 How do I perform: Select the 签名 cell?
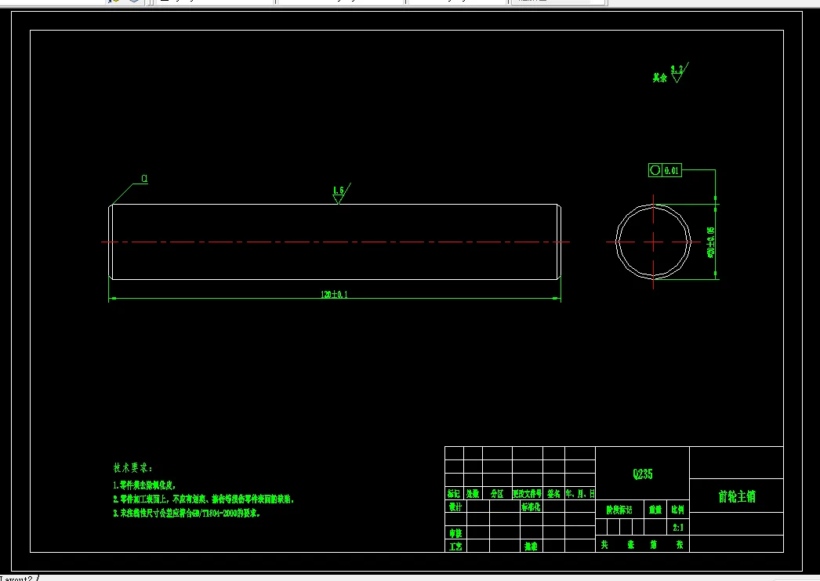click(553, 493)
